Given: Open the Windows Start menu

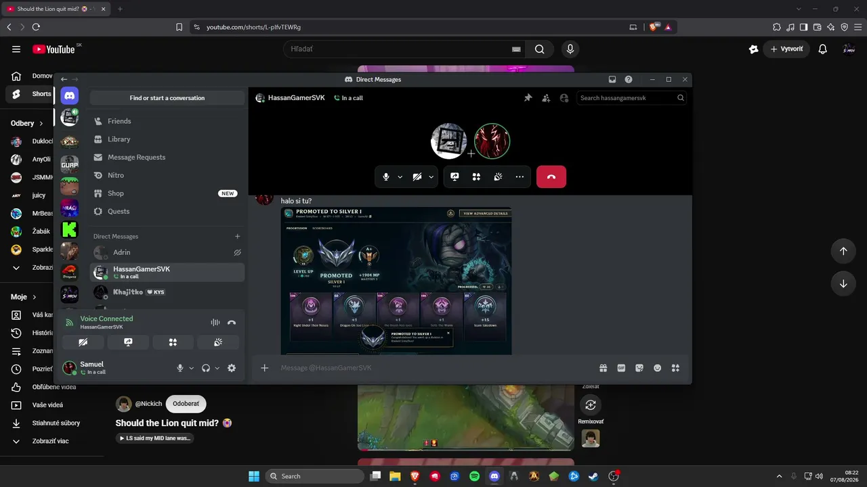Looking at the screenshot, I should click(x=254, y=476).
